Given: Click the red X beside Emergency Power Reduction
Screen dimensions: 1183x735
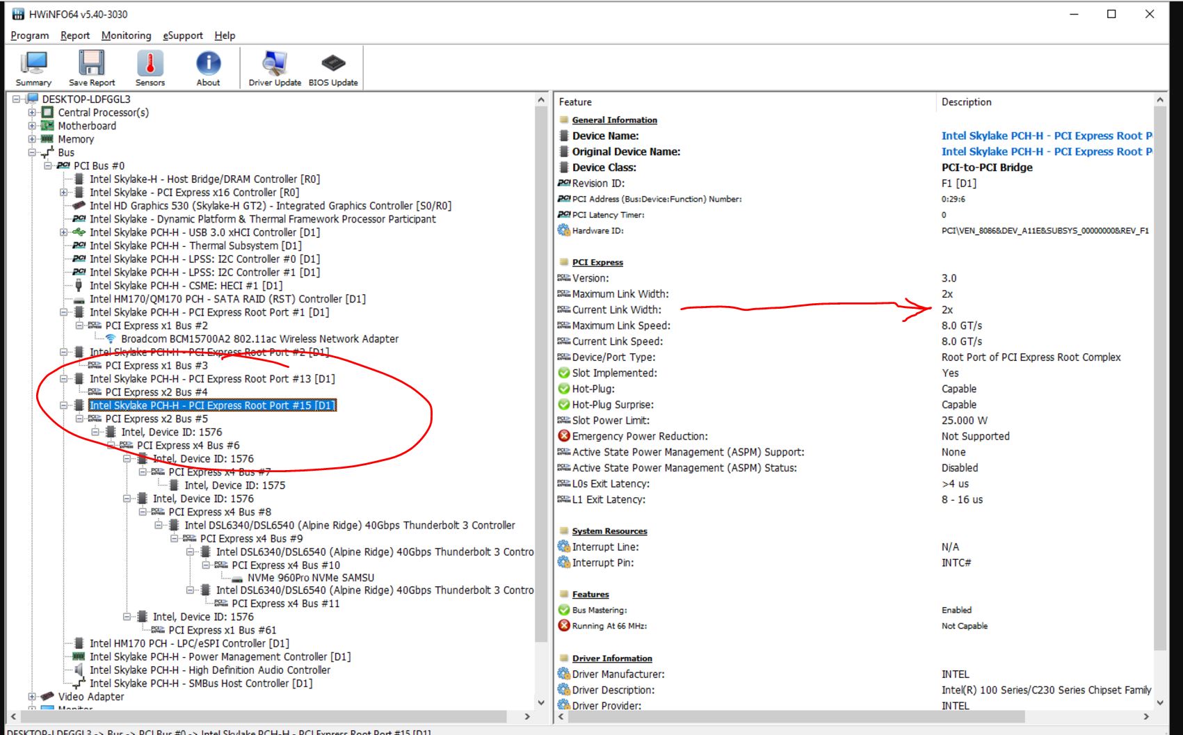Looking at the screenshot, I should (x=564, y=436).
